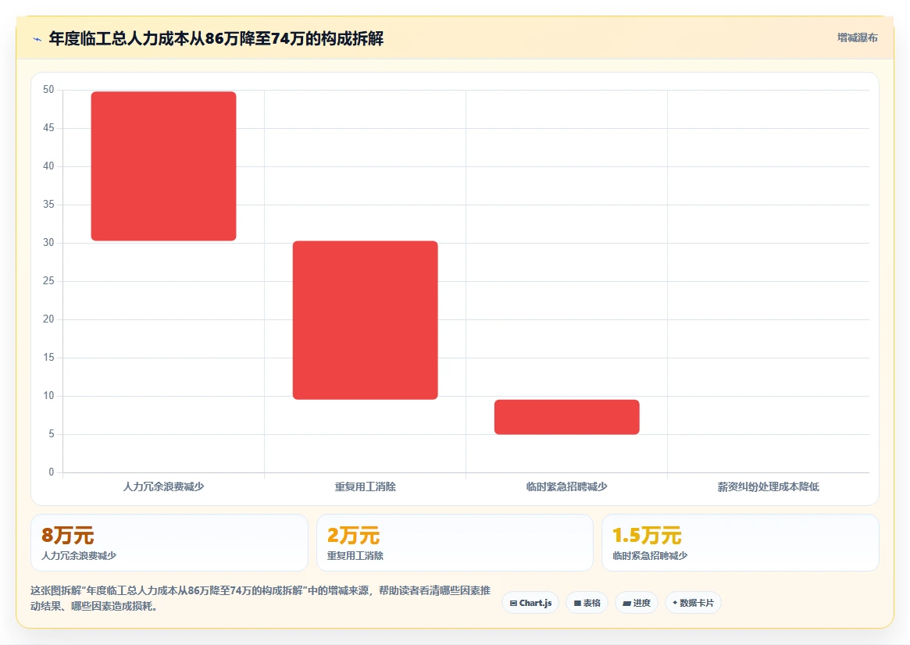Click the y-axis value 5
This screenshot has width=910, height=645.
pos(51,434)
